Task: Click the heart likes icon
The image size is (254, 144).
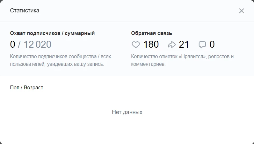Action: point(135,45)
